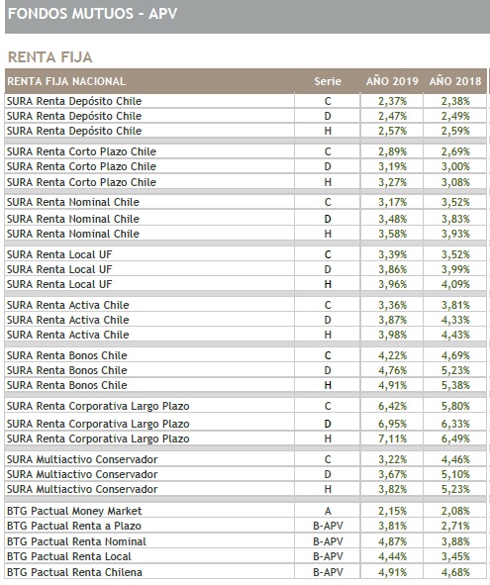The height and width of the screenshot is (585, 490).
Task: Click the 7,11% value for Corporativa Largo Plazo
Action: [x=392, y=439]
